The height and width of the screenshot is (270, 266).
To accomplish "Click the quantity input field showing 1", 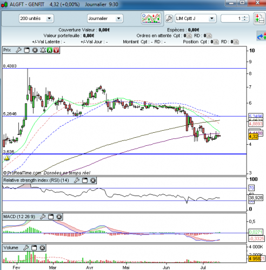I will click(232, 18).
